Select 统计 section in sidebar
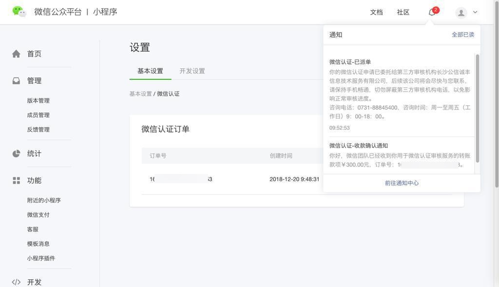This screenshot has height=287, width=499. click(34, 153)
